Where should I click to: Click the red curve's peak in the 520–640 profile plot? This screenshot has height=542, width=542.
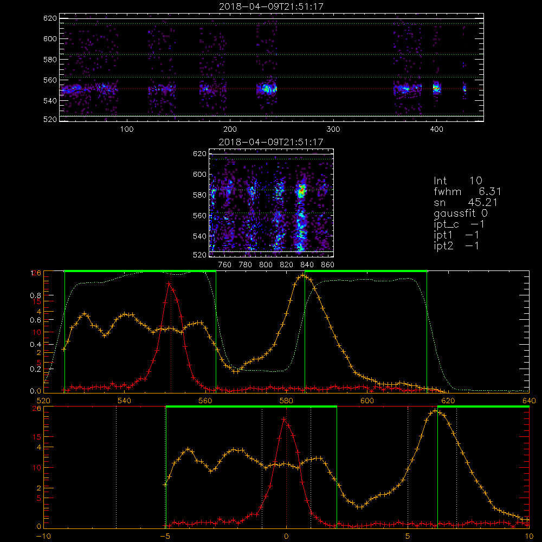(x=169, y=283)
